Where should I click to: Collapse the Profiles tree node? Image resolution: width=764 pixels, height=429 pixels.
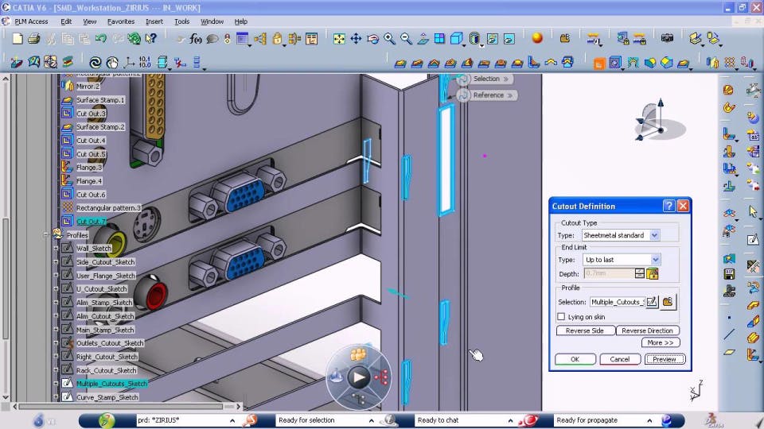[x=46, y=235]
